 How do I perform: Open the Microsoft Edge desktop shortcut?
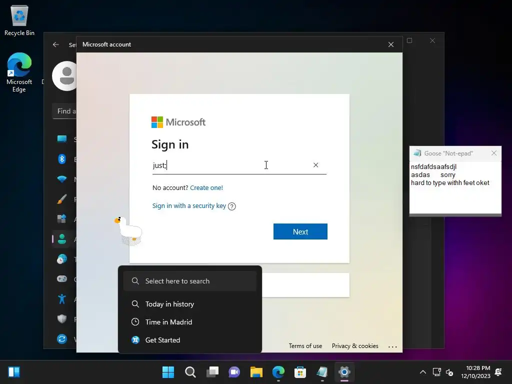pos(19,72)
